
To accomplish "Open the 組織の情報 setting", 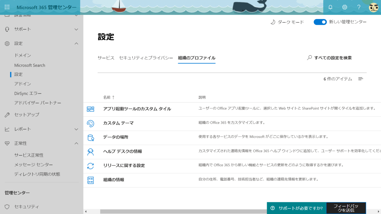I will coord(114,180).
